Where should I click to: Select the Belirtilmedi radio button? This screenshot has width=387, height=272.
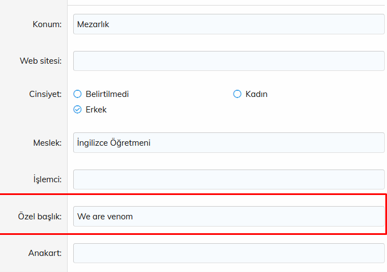pyautogui.click(x=78, y=94)
